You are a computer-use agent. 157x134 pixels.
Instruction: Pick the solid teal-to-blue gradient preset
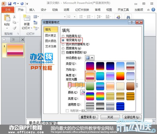click(x=100, y=76)
